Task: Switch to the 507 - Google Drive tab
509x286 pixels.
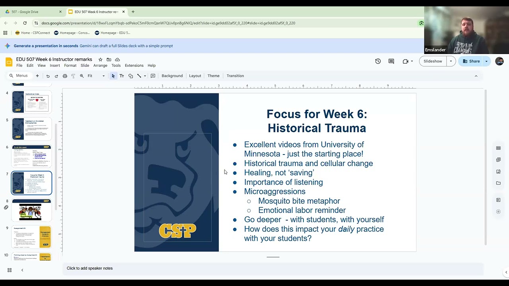Action: click(x=33, y=12)
